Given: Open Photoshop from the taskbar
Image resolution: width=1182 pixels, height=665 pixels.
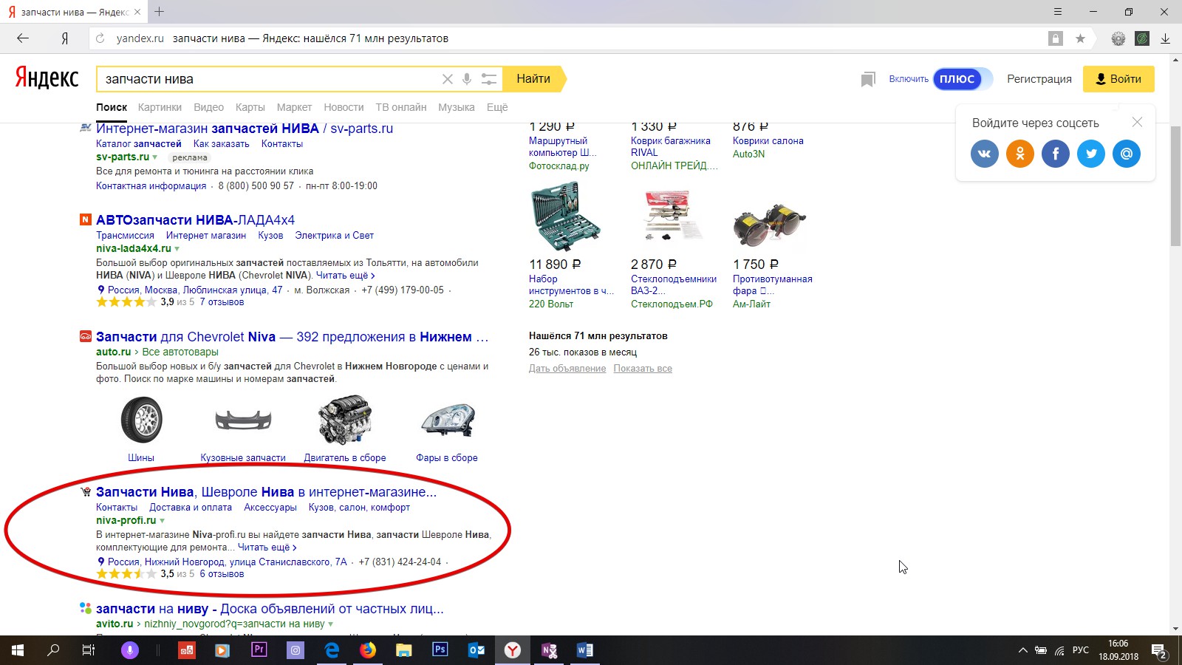Looking at the screenshot, I should (x=440, y=650).
